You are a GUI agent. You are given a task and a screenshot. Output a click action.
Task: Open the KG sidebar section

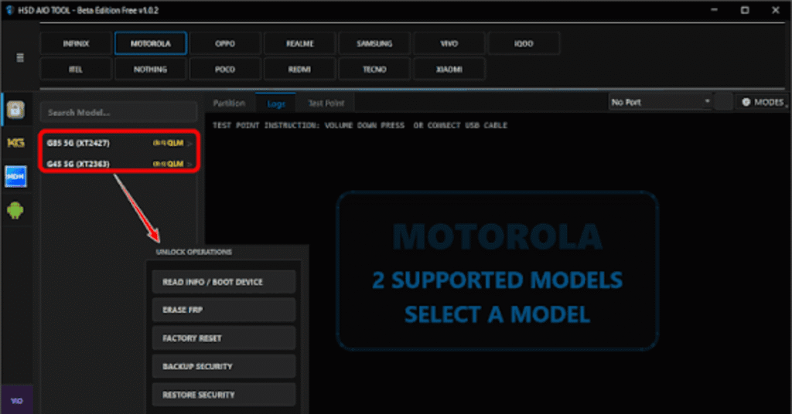click(x=15, y=143)
